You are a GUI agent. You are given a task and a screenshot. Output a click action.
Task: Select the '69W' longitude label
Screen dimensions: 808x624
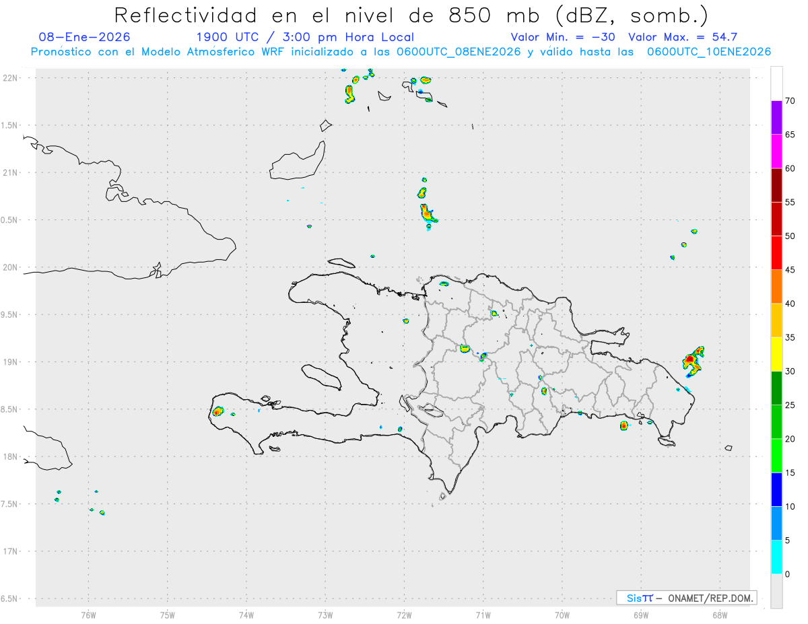coord(641,615)
